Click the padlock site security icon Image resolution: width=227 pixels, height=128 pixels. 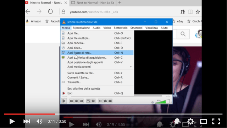click(x=63, y=12)
